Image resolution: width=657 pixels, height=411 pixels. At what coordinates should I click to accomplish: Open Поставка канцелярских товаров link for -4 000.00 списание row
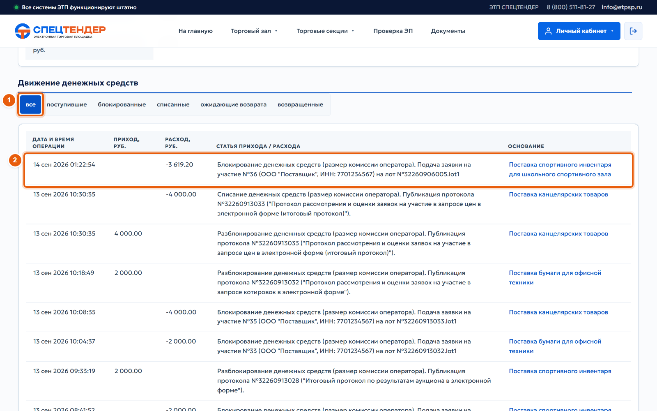pos(558,194)
